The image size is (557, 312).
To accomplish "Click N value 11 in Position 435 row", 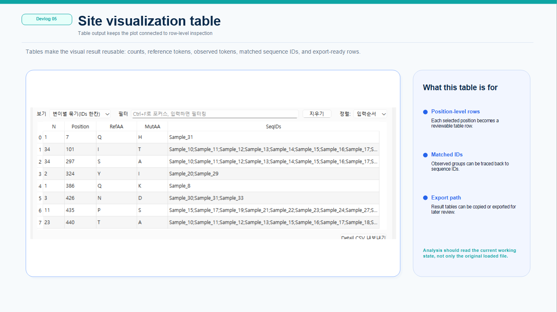I will [x=54, y=210].
